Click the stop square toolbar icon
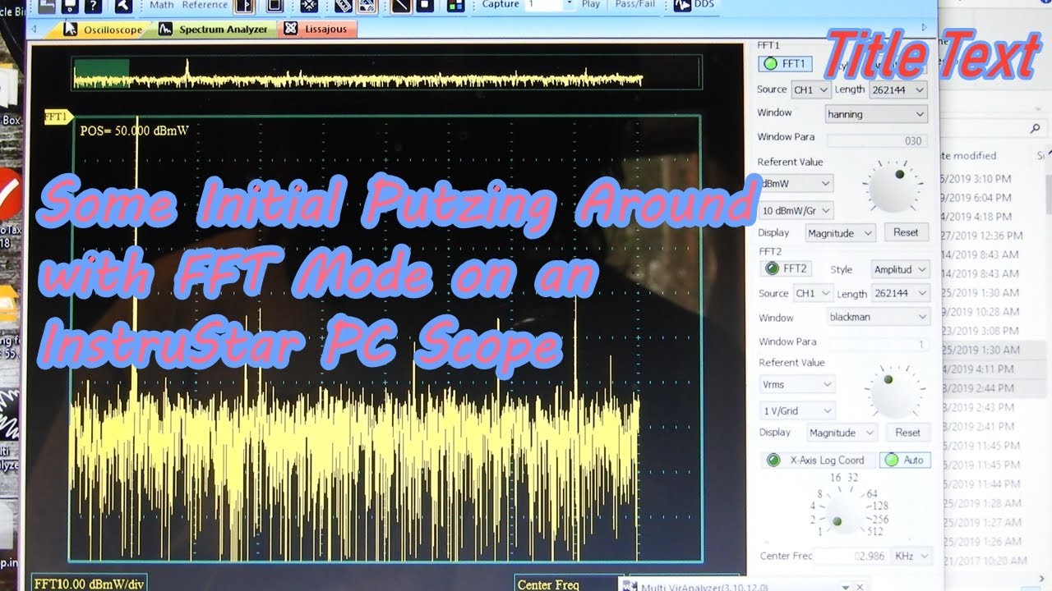The height and width of the screenshot is (591, 1052). pos(424,5)
